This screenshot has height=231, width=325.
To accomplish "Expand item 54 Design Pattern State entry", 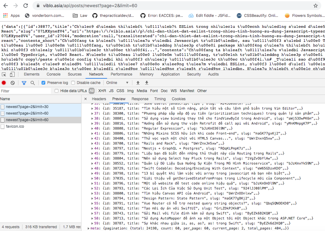I will point(92,198).
